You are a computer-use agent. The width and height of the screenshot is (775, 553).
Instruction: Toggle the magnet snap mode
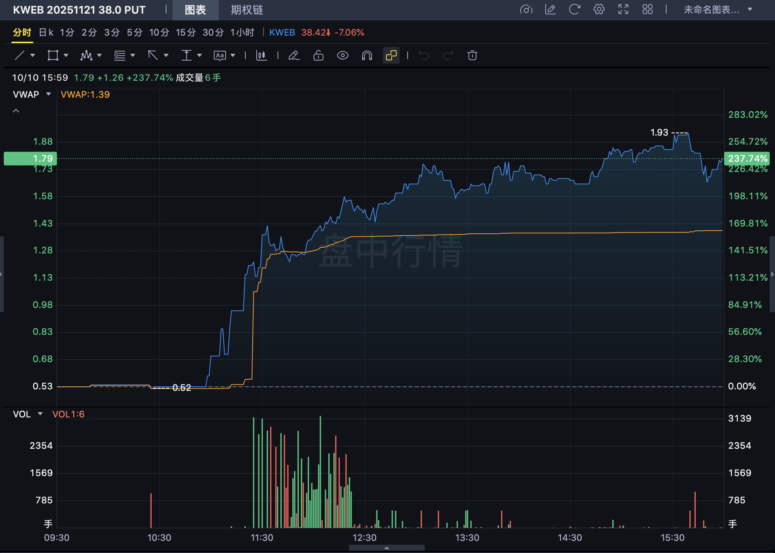click(x=367, y=56)
